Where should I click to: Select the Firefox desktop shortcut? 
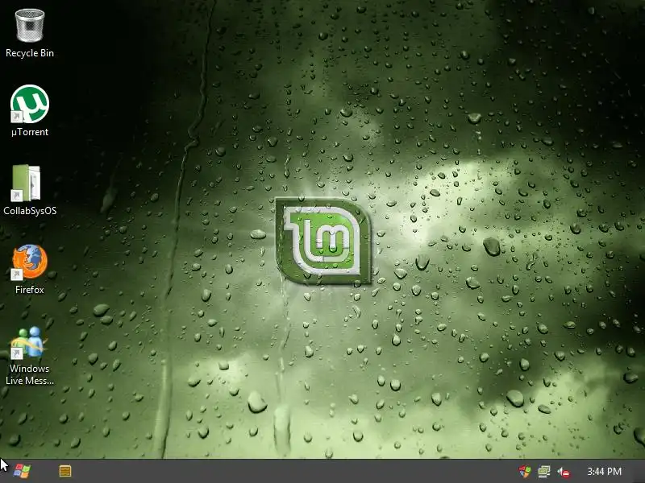pos(30,262)
